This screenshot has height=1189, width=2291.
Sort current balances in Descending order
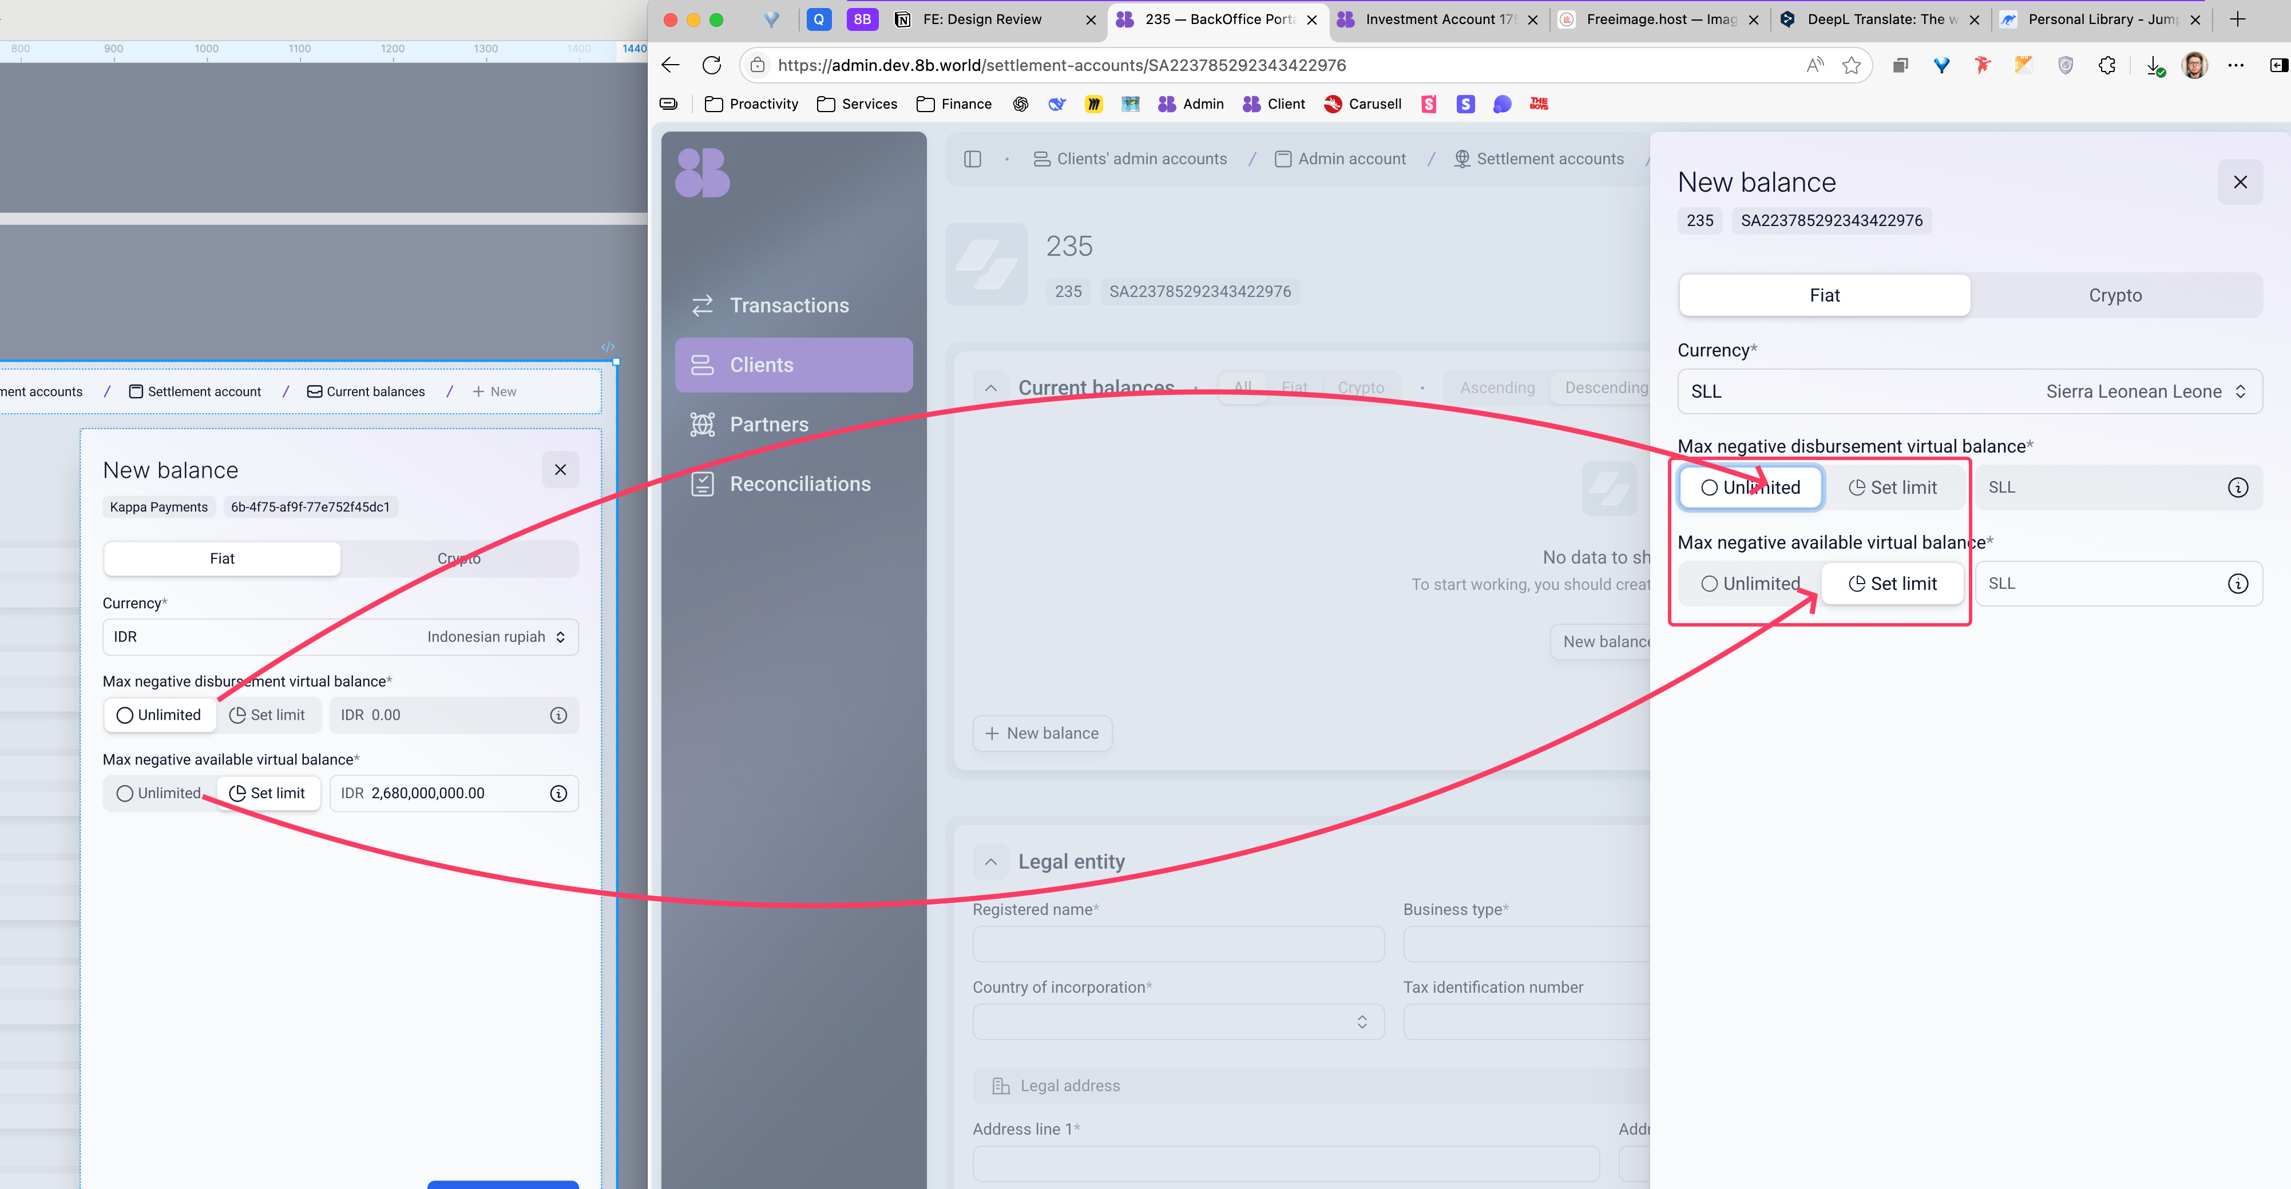1606,388
